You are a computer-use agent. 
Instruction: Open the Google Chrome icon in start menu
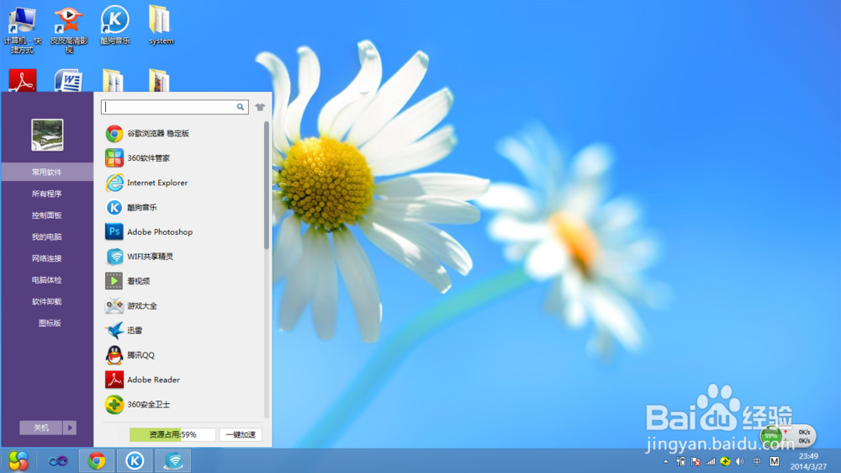tap(114, 133)
